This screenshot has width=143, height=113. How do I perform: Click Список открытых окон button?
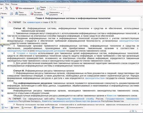pos(57,8)
